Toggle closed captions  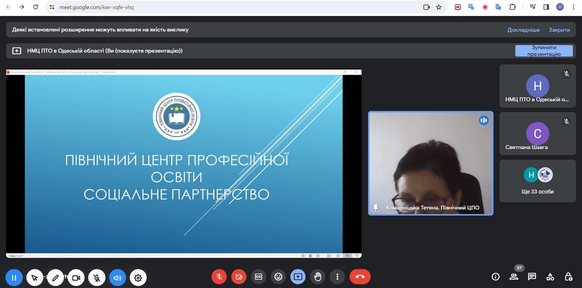(258, 277)
